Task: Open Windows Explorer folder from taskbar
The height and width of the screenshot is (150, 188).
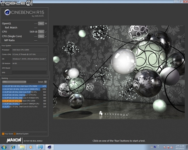Action: [22, 147]
